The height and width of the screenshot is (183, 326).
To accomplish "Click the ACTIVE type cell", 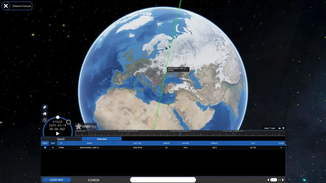I will (253, 148).
